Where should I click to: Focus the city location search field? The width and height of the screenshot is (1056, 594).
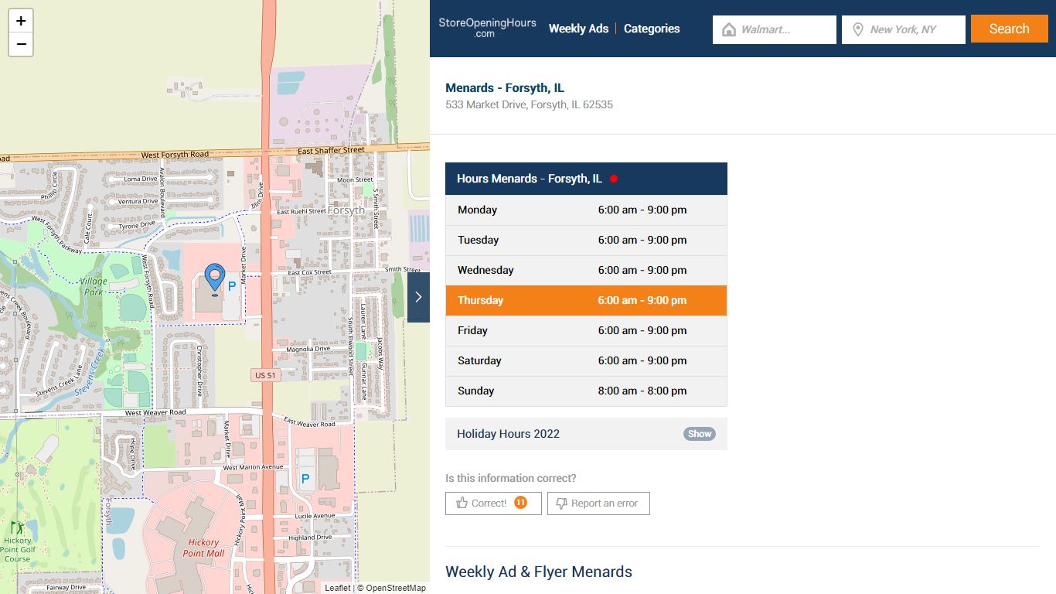(x=904, y=29)
